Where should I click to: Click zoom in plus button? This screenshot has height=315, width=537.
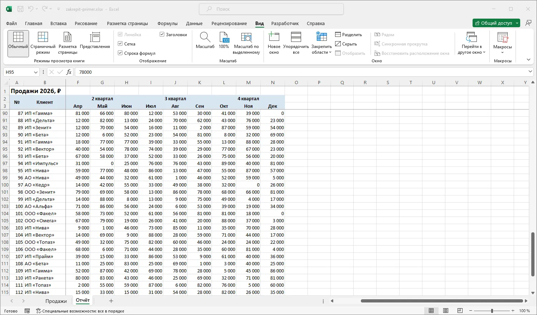click(x=513, y=311)
